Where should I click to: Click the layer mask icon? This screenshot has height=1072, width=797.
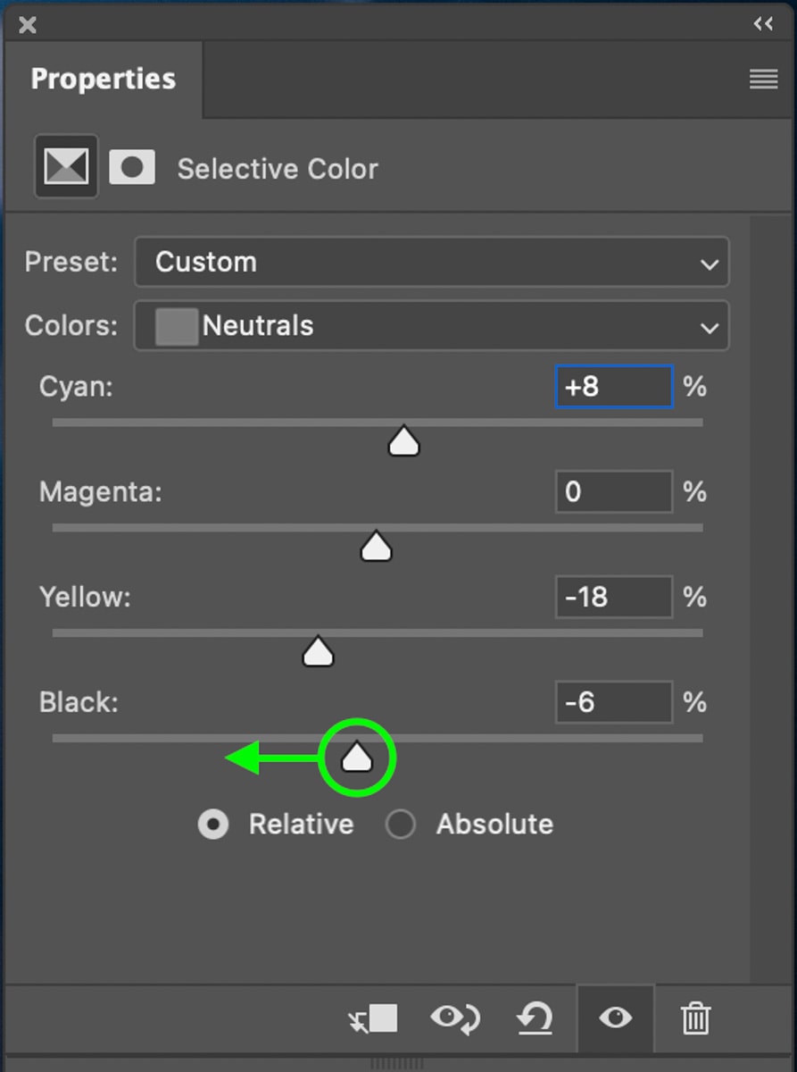(x=132, y=167)
